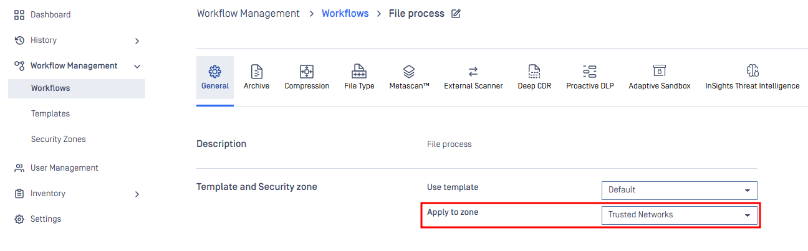Open InSights Threat Intelligence brain icon
Image resolution: width=808 pixels, height=251 pixels.
[x=752, y=71]
